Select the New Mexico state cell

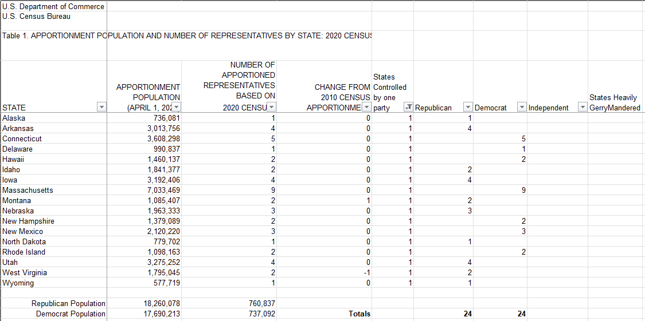point(54,231)
